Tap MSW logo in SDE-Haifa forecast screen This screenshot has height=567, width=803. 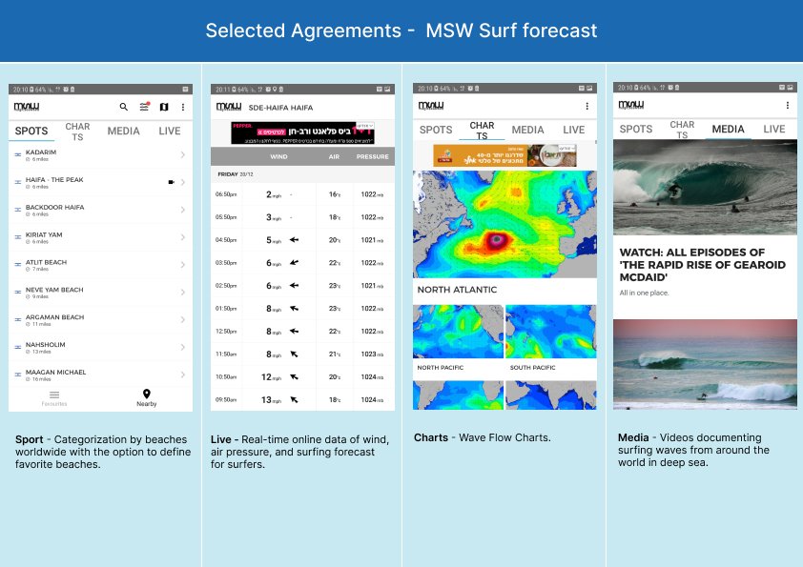(x=229, y=107)
